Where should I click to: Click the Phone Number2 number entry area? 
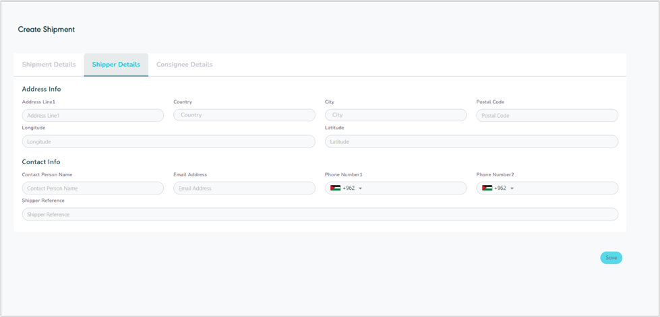[564, 188]
